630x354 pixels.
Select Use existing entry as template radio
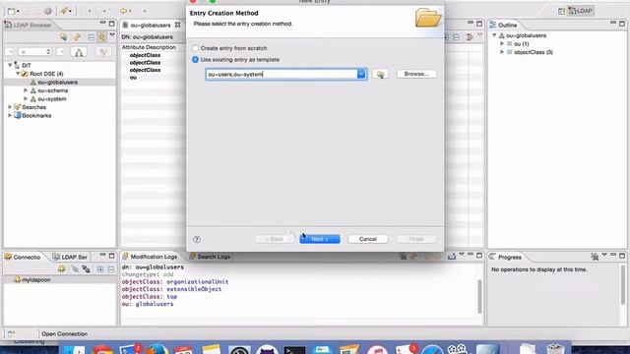tap(195, 59)
